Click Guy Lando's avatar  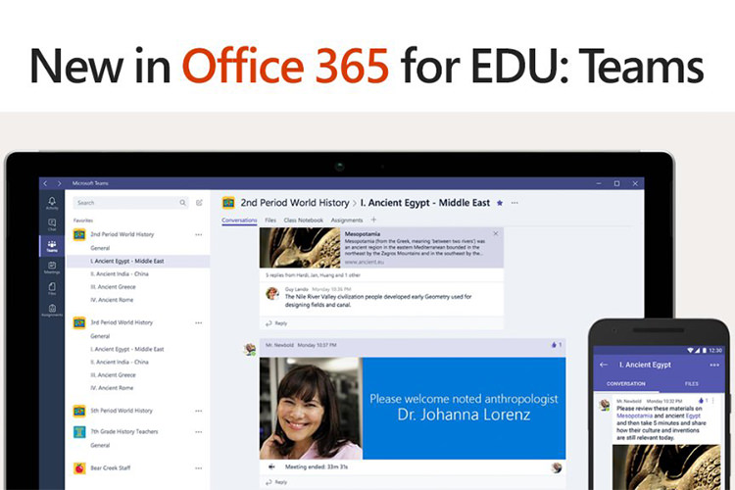271,294
